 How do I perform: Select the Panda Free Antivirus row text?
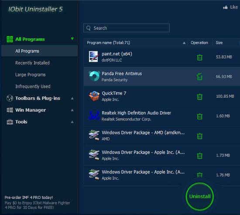tap(122, 74)
